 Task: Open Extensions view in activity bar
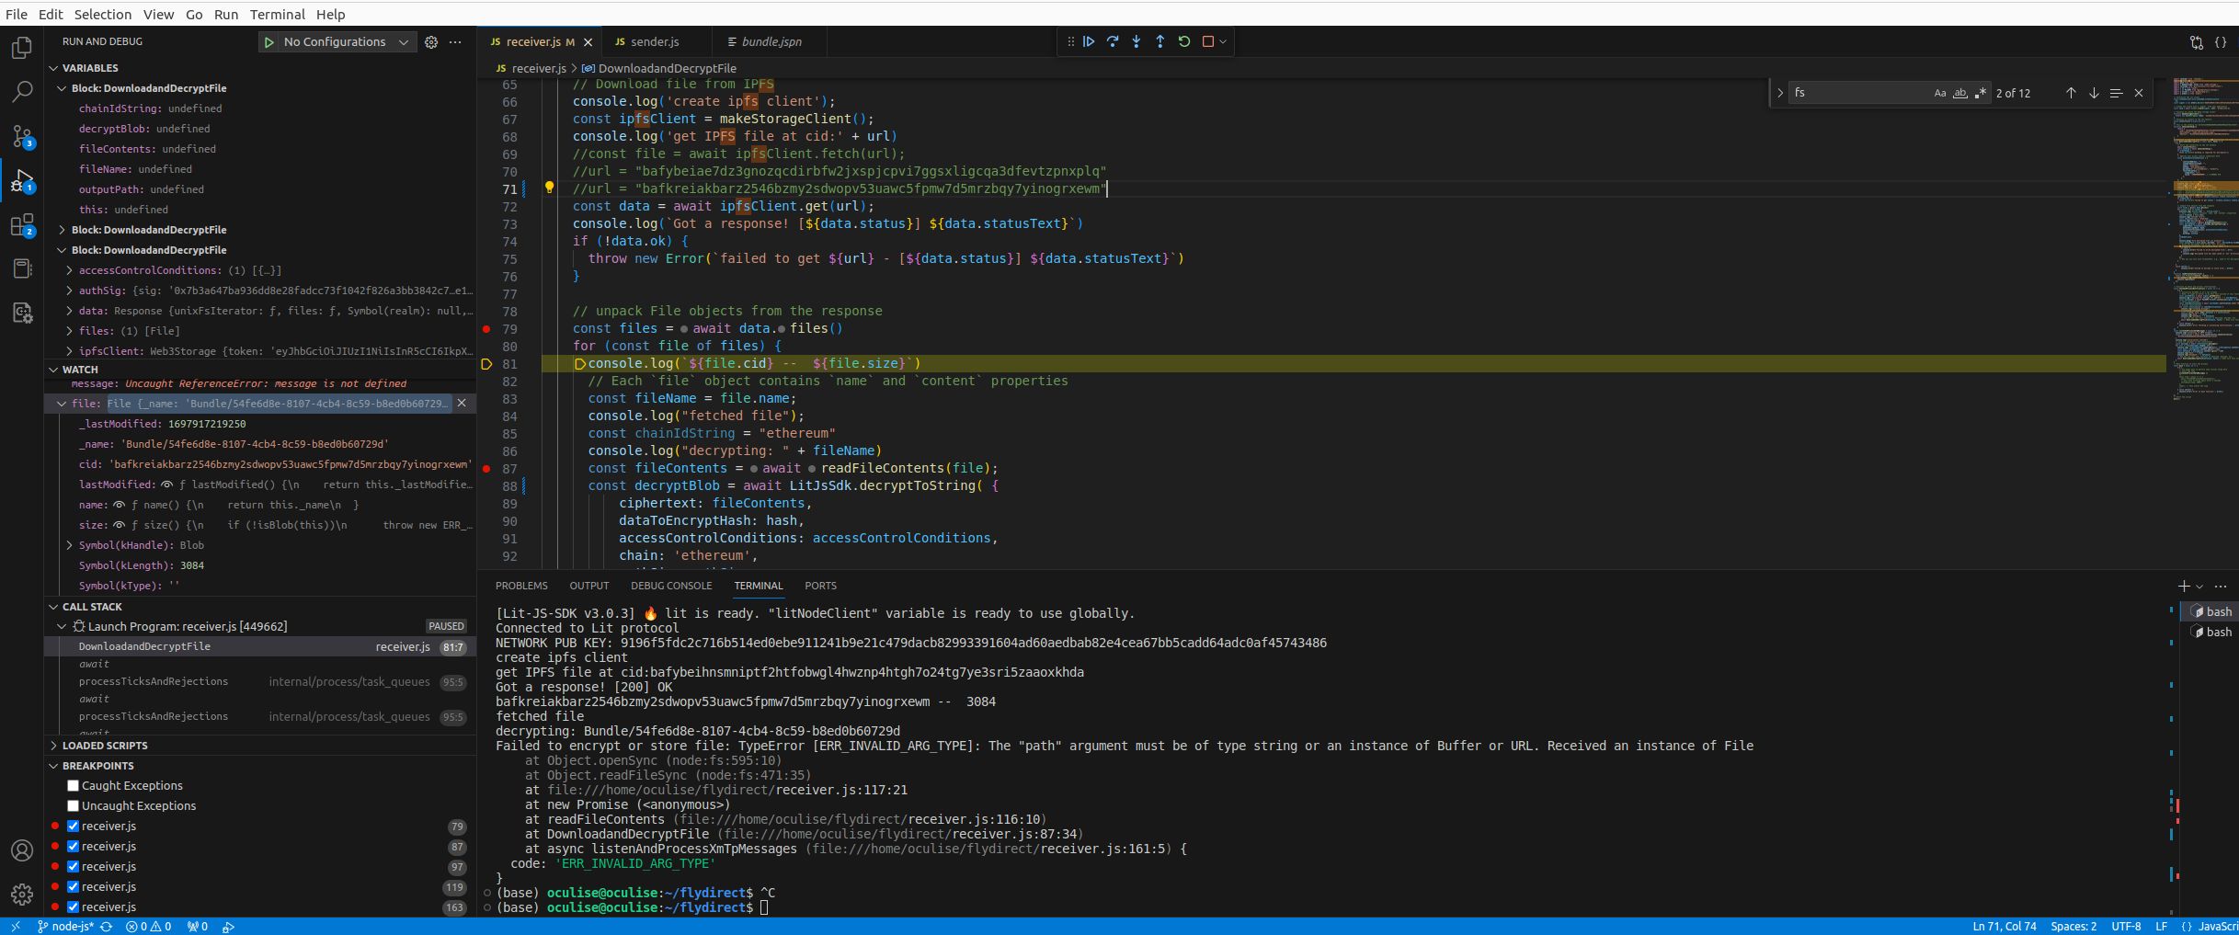[x=22, y=225]
